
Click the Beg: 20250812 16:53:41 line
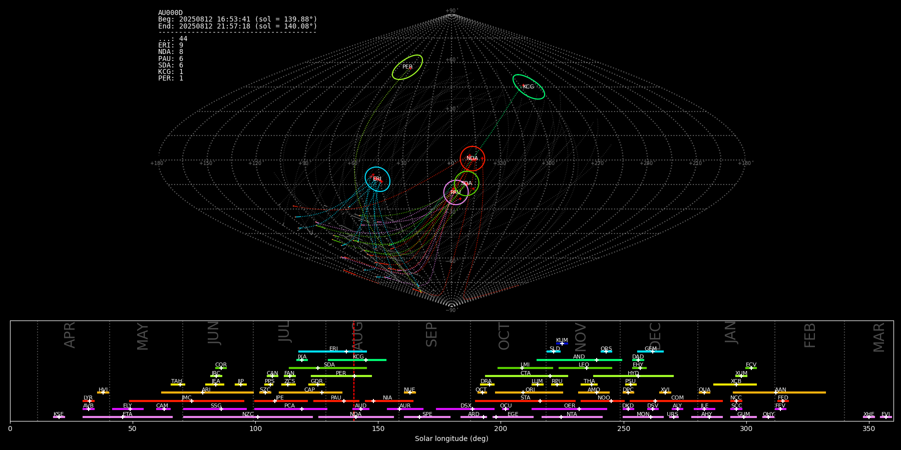point(238,19)
